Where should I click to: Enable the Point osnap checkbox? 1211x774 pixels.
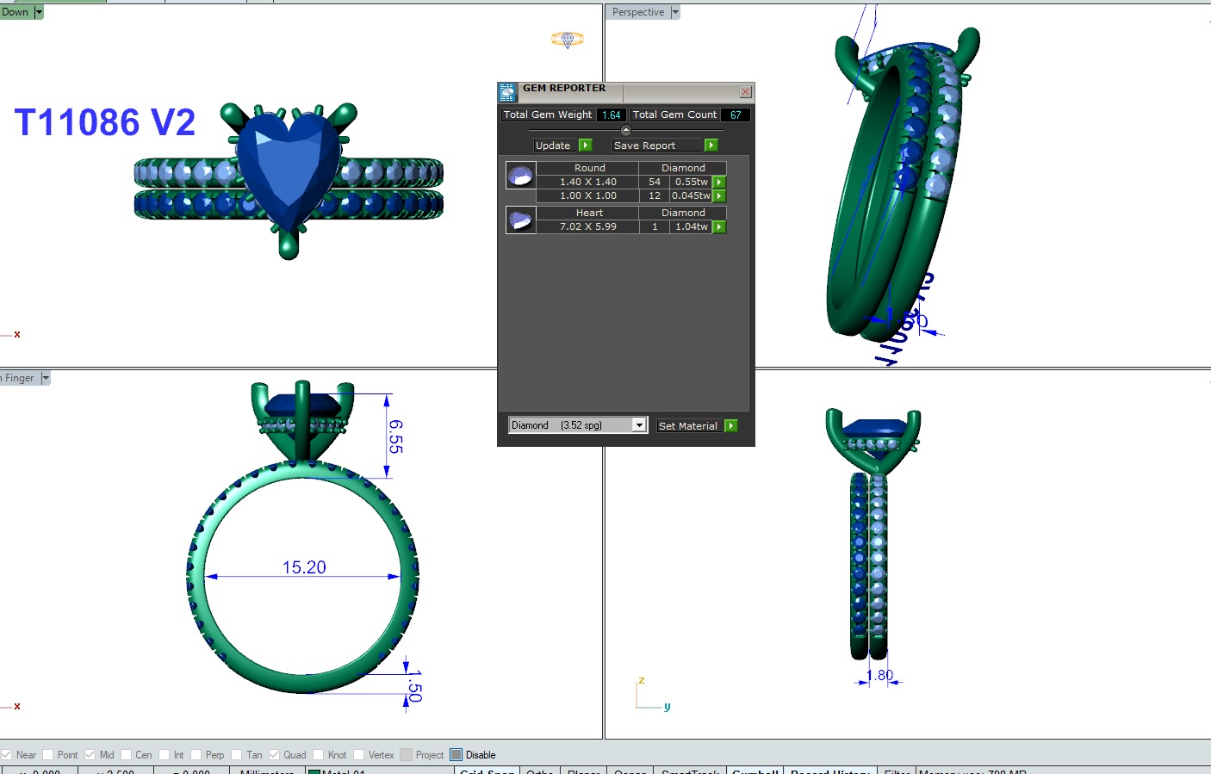48,755
